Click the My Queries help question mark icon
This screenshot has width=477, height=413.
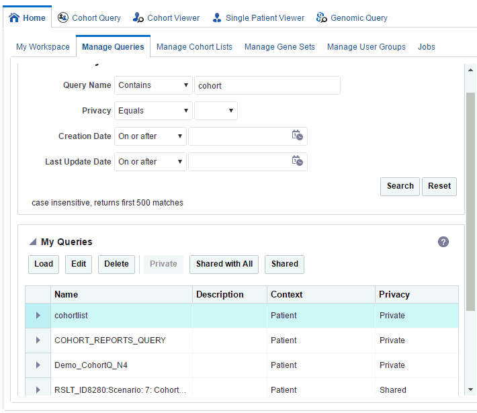coord(443,242)
